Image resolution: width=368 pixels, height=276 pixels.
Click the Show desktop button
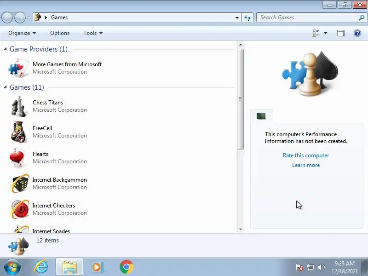pyautogui.click(x=365, y=267)
